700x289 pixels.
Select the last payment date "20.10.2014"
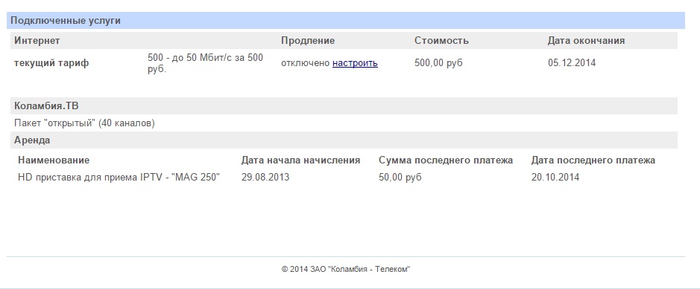point(555,178)
